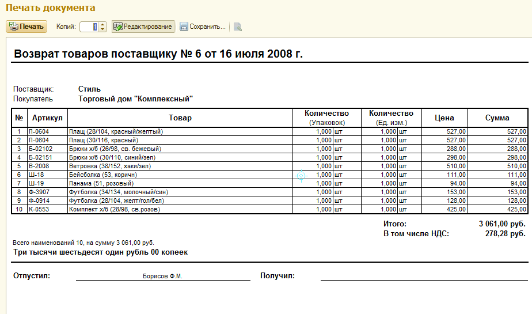Click the Артикул column header

click(x=47, y=118)
